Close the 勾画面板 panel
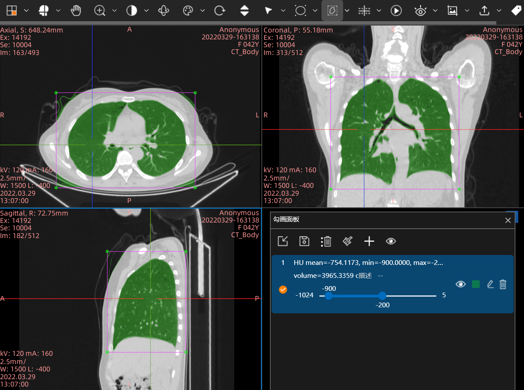Viewport: 524px width, 390px height. (x=508, y=220)
